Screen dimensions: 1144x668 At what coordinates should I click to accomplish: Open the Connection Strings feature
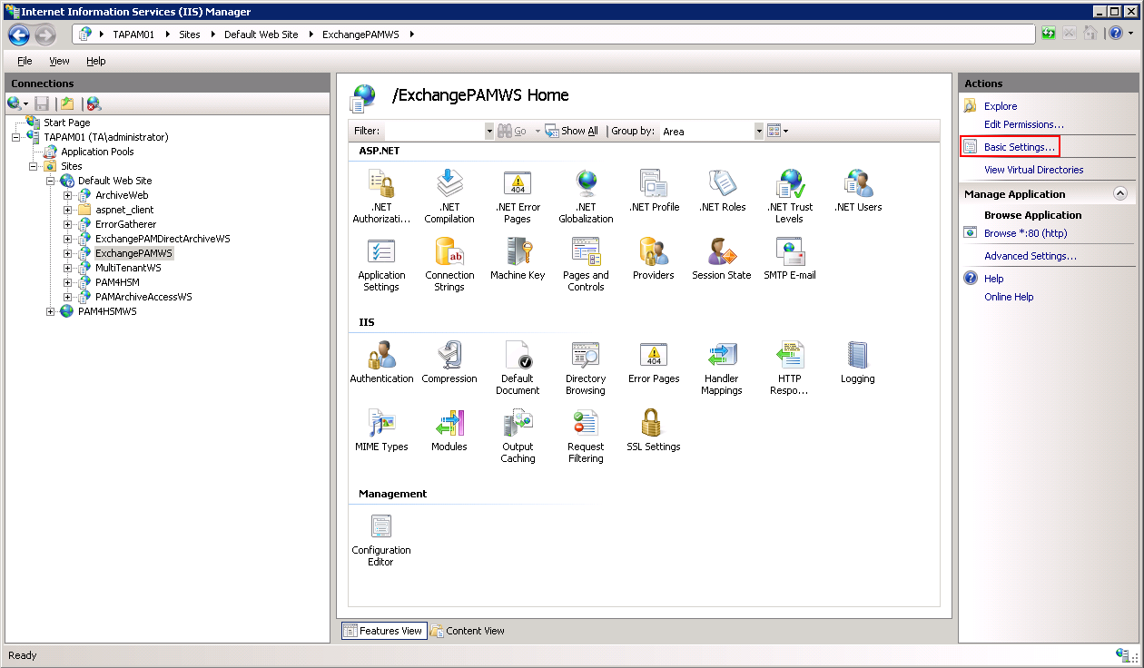tap(449, 252)
